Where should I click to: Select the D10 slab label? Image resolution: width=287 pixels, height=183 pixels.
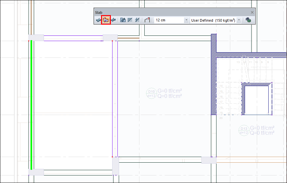pos(151,94)
